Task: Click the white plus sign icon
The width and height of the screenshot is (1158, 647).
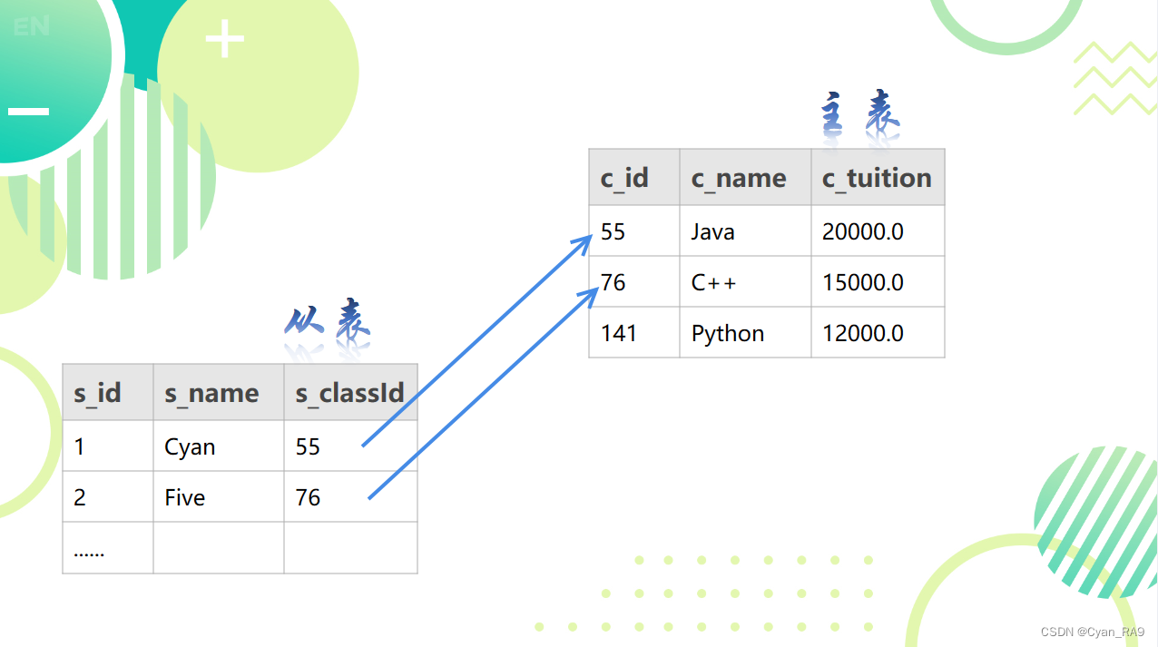Action: click(x=224, y=40)
